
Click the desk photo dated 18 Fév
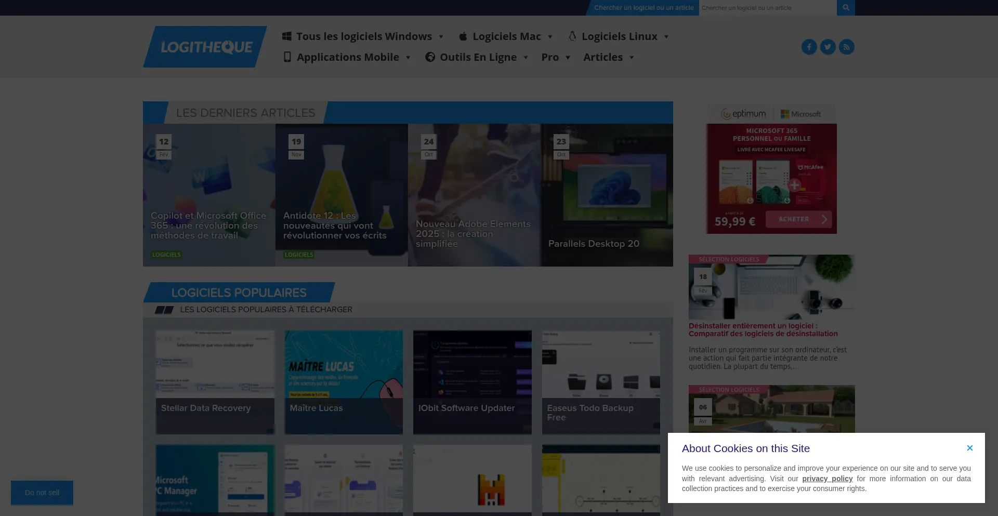click(771, 287)
